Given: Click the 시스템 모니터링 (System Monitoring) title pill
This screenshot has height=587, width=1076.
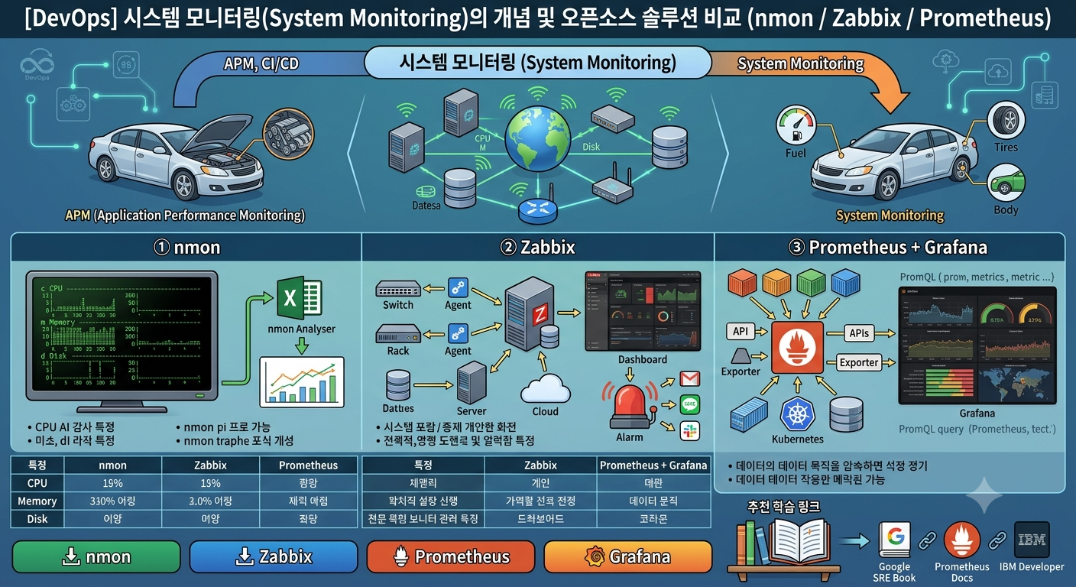Looking at the screenshot, I should (x=538, y=62).
